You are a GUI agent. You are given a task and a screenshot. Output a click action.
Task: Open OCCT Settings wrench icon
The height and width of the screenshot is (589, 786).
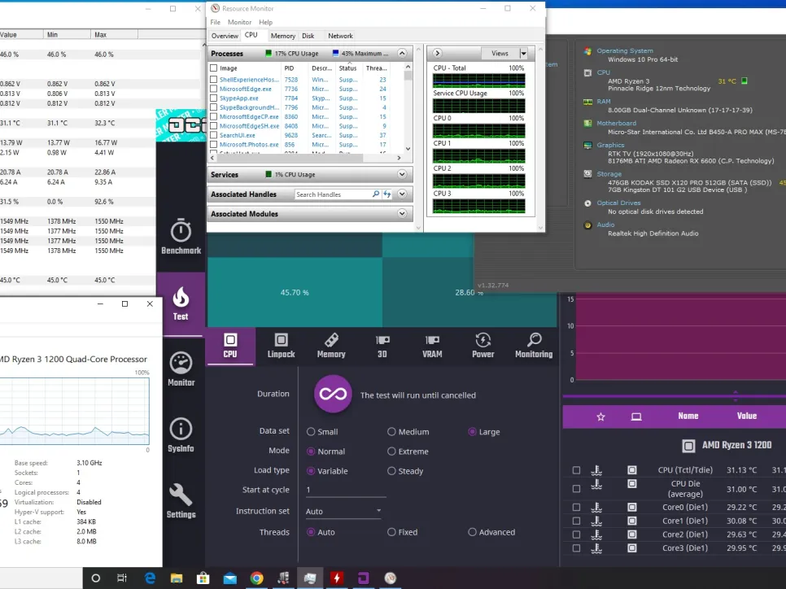[x=181, y=501]
